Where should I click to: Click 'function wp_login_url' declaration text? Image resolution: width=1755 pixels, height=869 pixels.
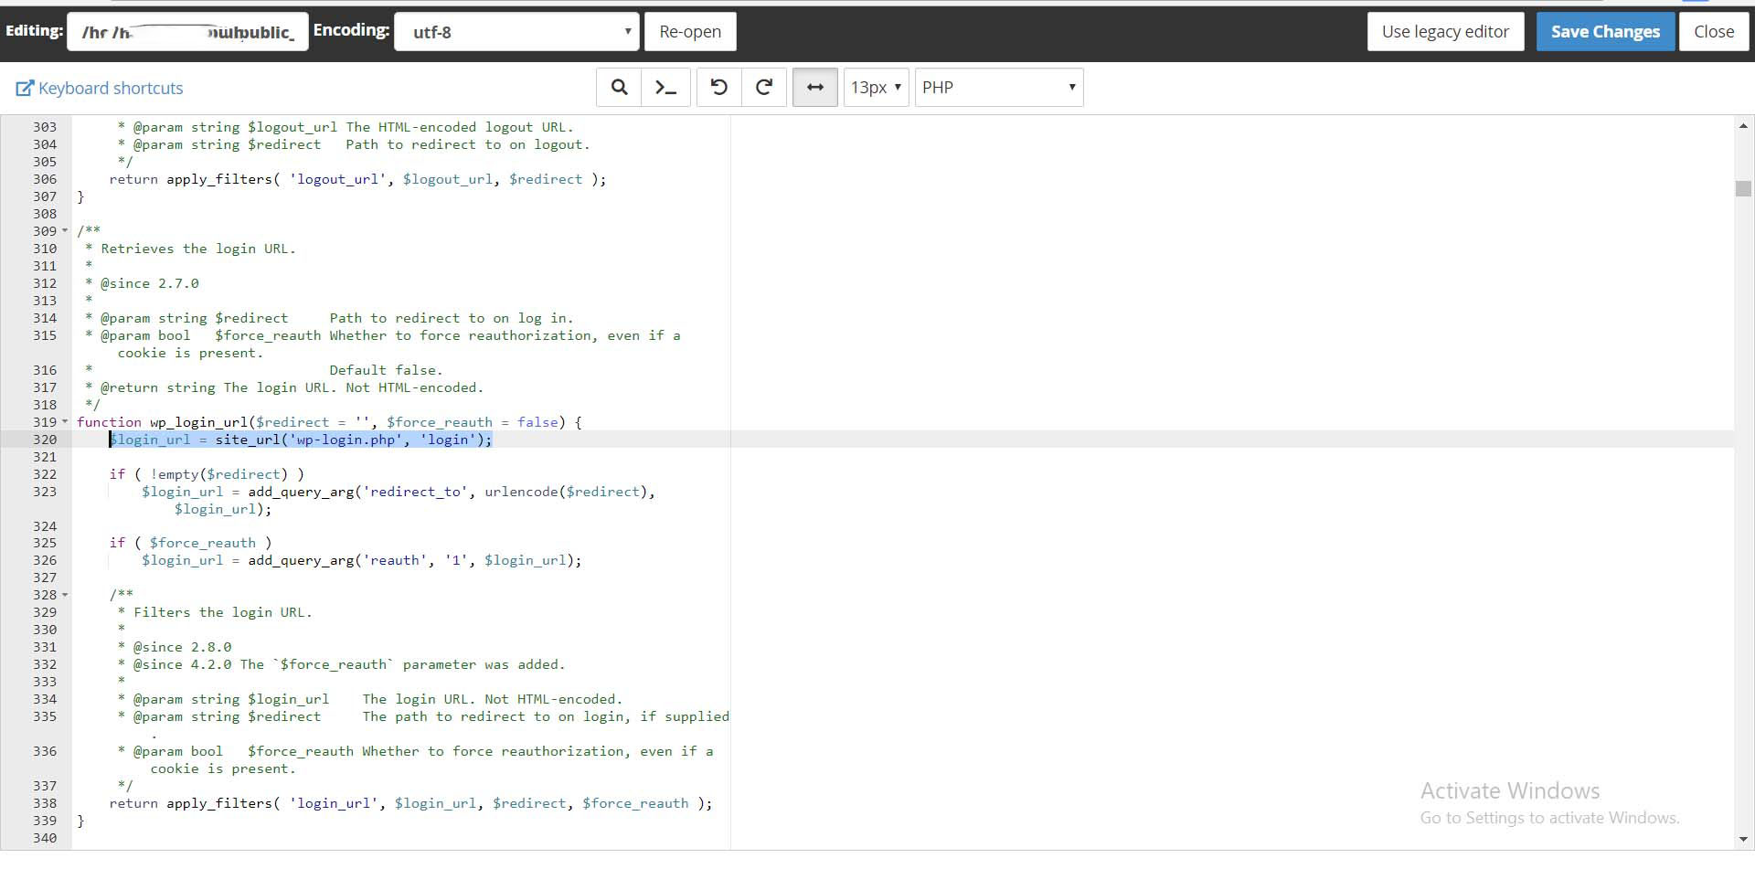[162, 422]
